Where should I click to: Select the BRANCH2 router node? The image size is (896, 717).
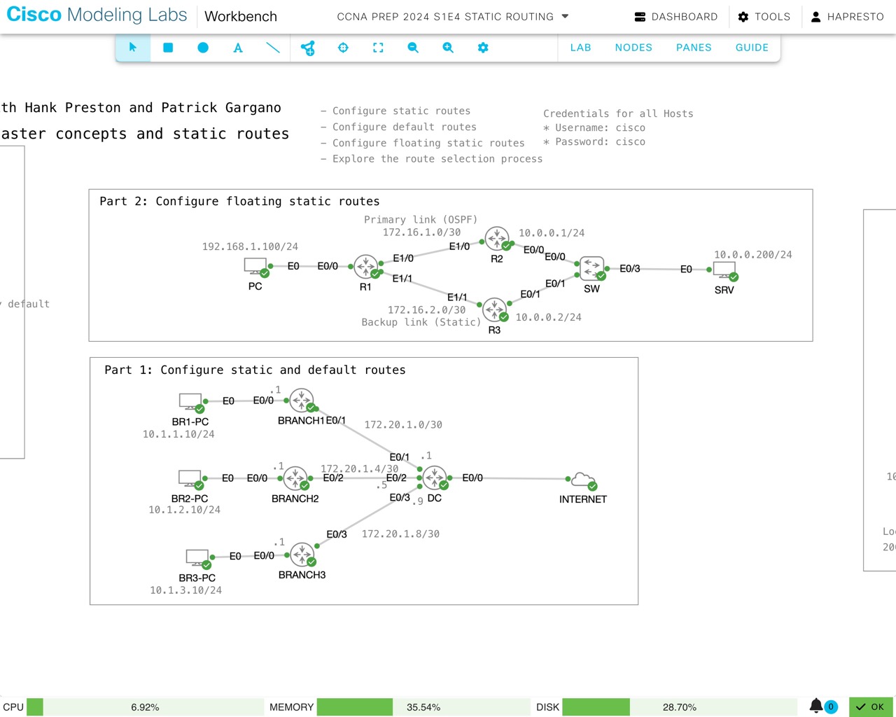click(295, 478)
